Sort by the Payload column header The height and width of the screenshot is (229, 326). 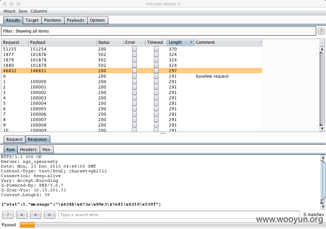(62, 42)
